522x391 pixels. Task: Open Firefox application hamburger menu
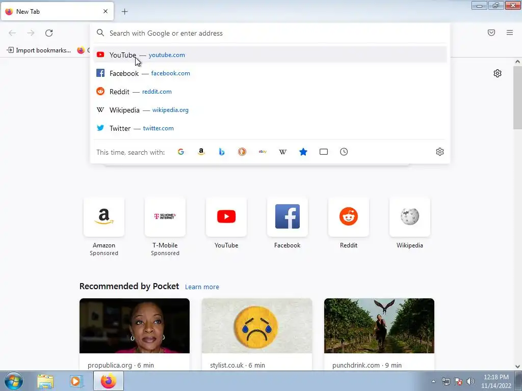pos(510,33)
